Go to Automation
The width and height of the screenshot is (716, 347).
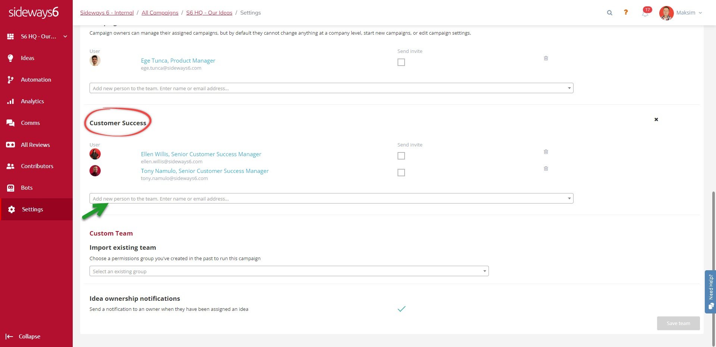[36, 80]
